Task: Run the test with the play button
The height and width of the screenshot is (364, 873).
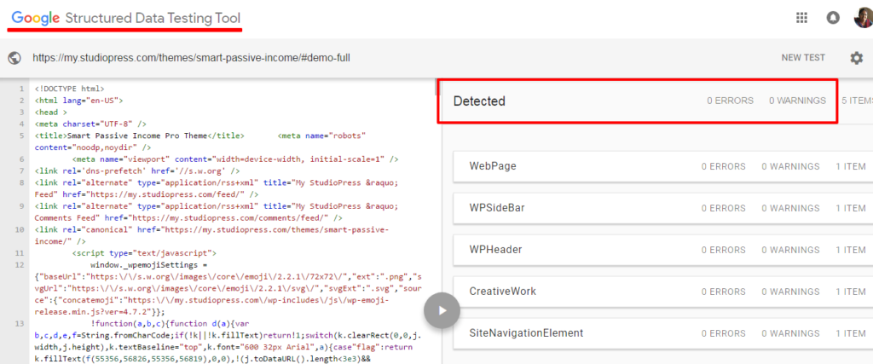Action: pyautogui.click(x=442, y=310)
